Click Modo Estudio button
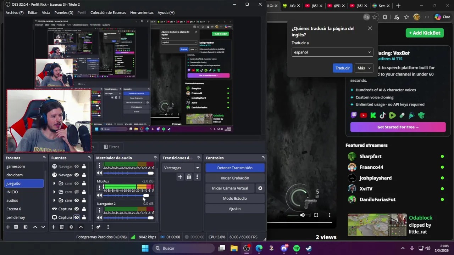This screenshot has height=255, width=454. (235, 198)
